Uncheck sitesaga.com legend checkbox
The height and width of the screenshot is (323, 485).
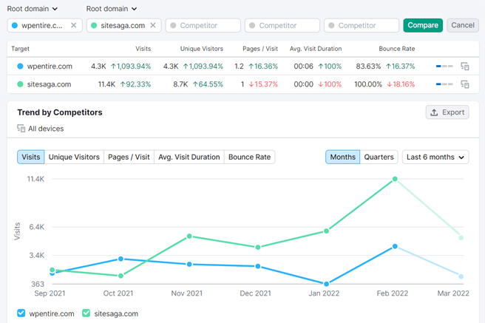click(x=86, y=313)
